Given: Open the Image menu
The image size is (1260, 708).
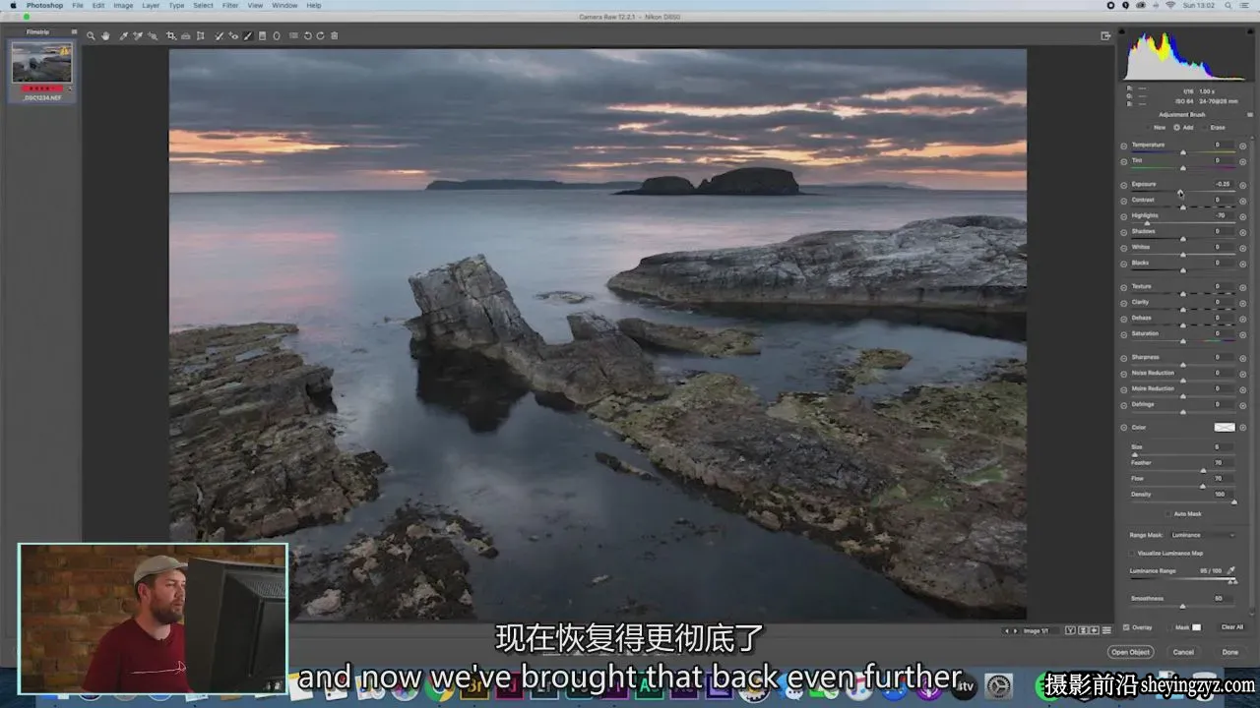Looking at the screenshot, I should (x=123, y=5).
